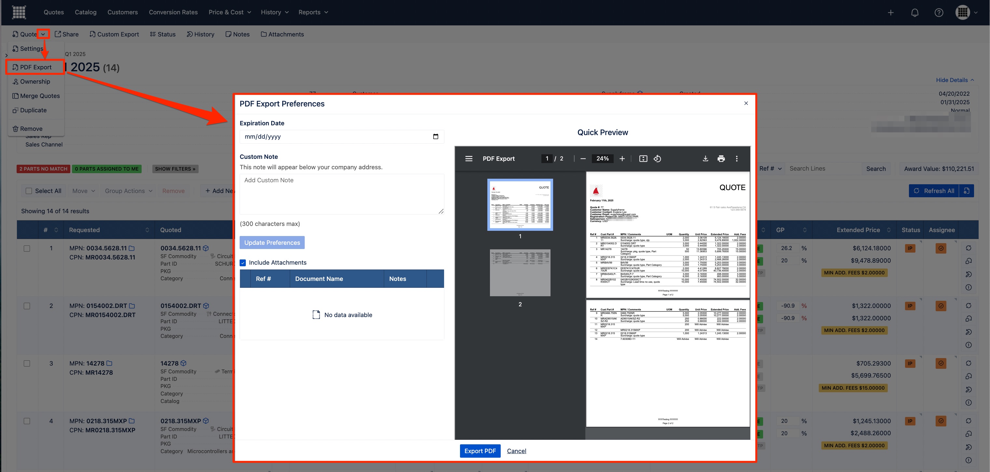Click the info icon in row 2
The image size is (990, 472).
(x=969, y=345)
